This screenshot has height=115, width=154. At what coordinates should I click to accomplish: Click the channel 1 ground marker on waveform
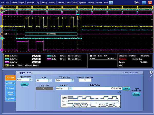(x=2, y=26)
